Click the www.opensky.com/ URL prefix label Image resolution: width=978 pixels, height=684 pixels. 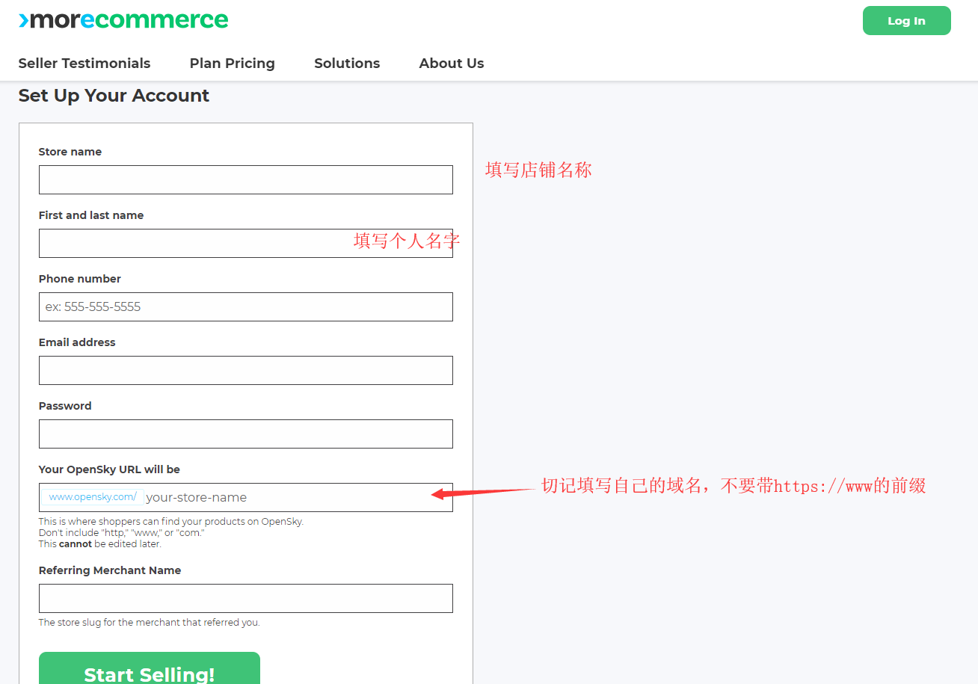[x=91, y=496]
